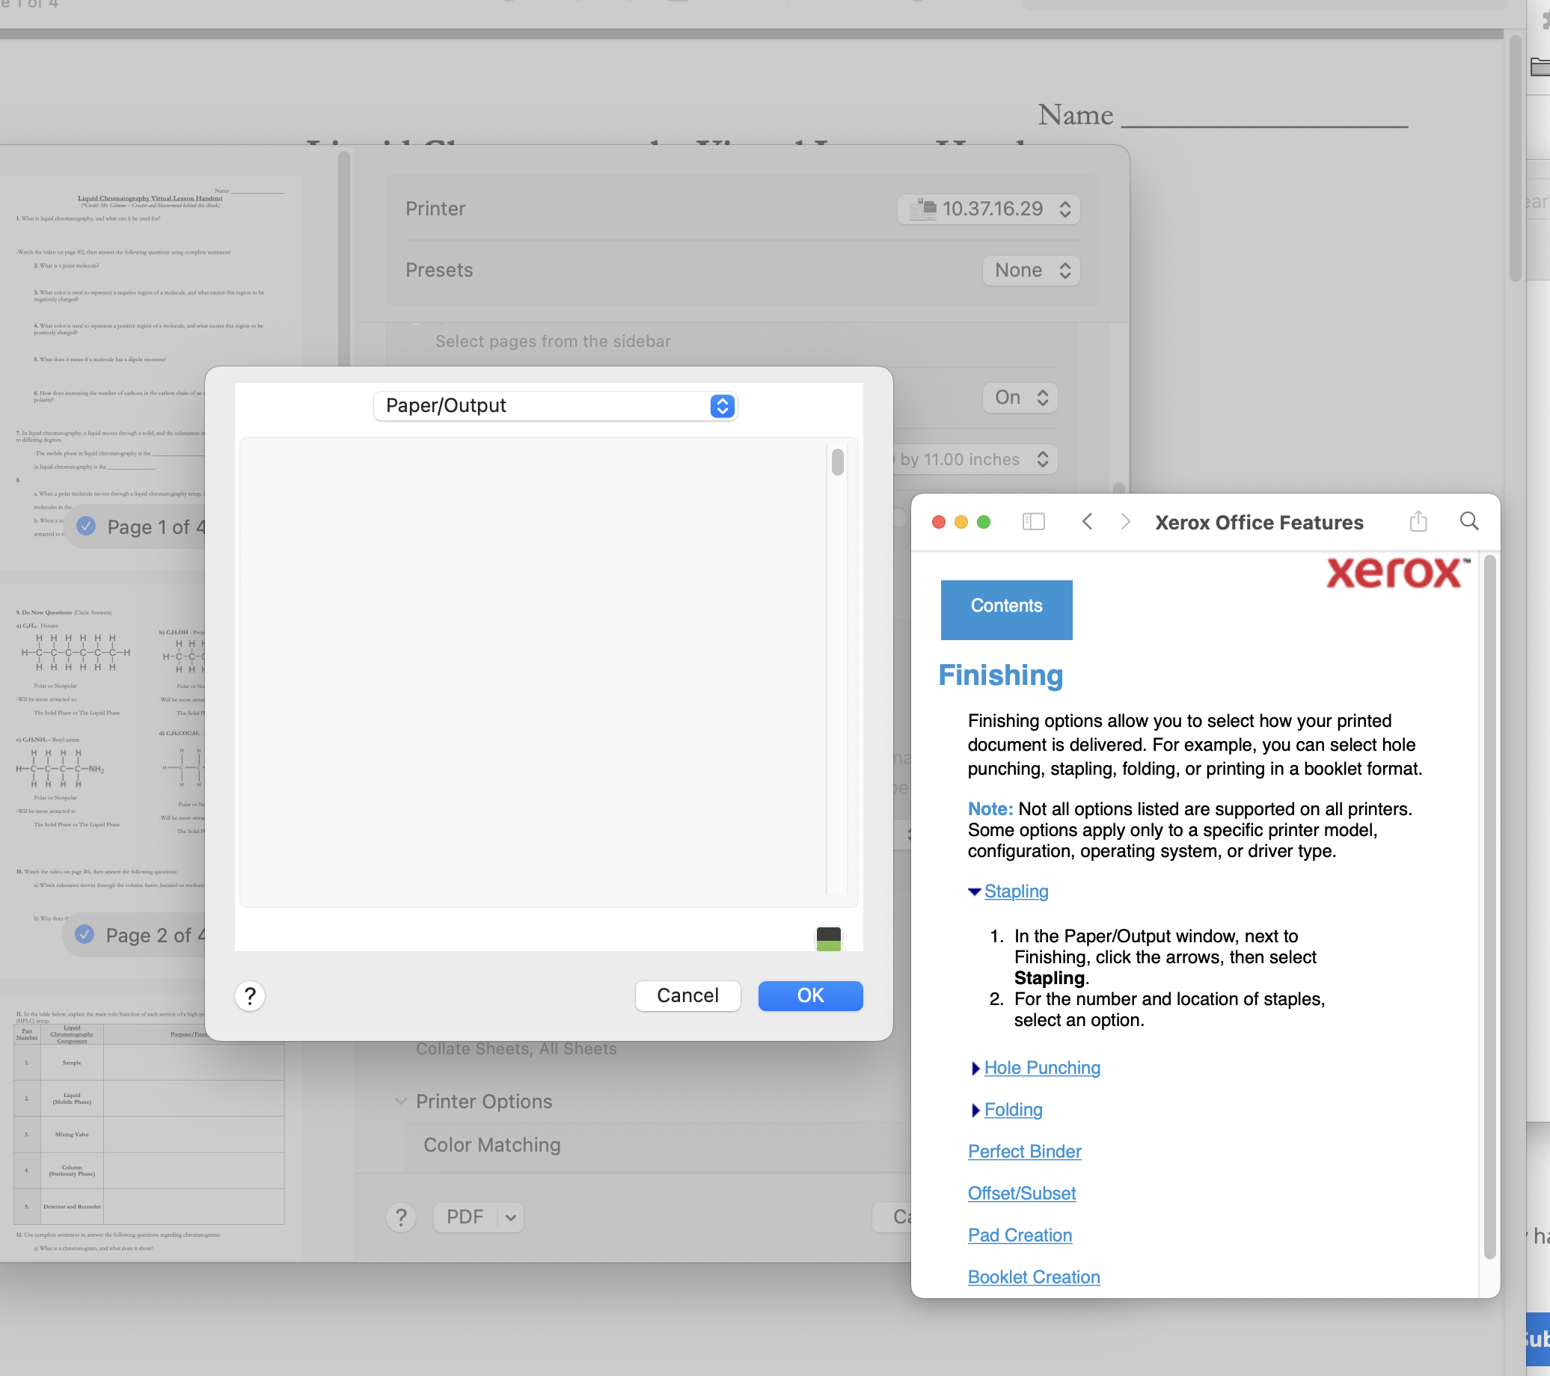Open the Paper/Output dropdown menu
This screenshot has height=1376, width=1550.
tap(555, 405)
